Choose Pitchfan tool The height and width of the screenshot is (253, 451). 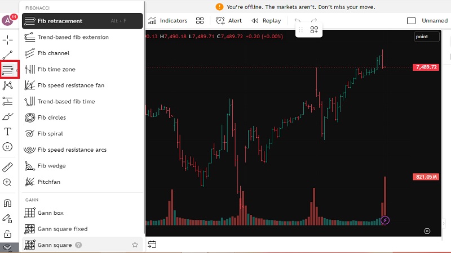82,182
